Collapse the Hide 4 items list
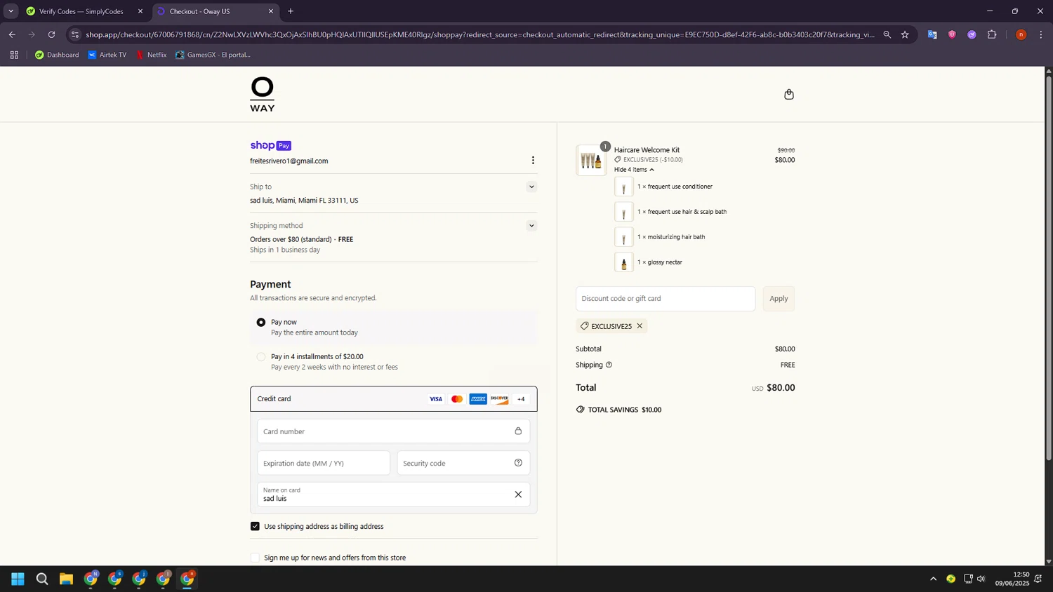This screenshot has height=592, width=1053. (x=634, y=170)
